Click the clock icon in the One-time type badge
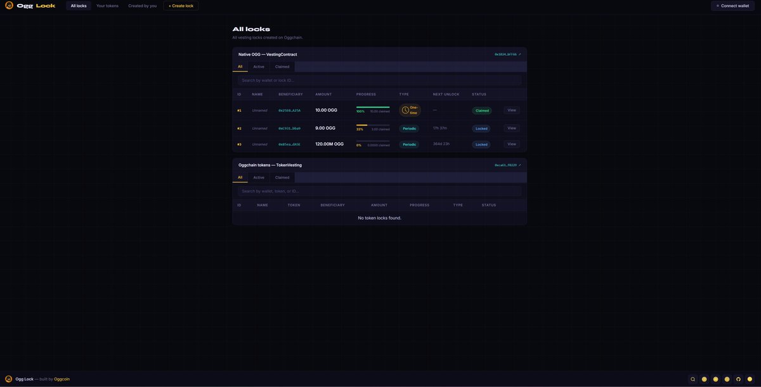761x387 pixels. (405, 110)
